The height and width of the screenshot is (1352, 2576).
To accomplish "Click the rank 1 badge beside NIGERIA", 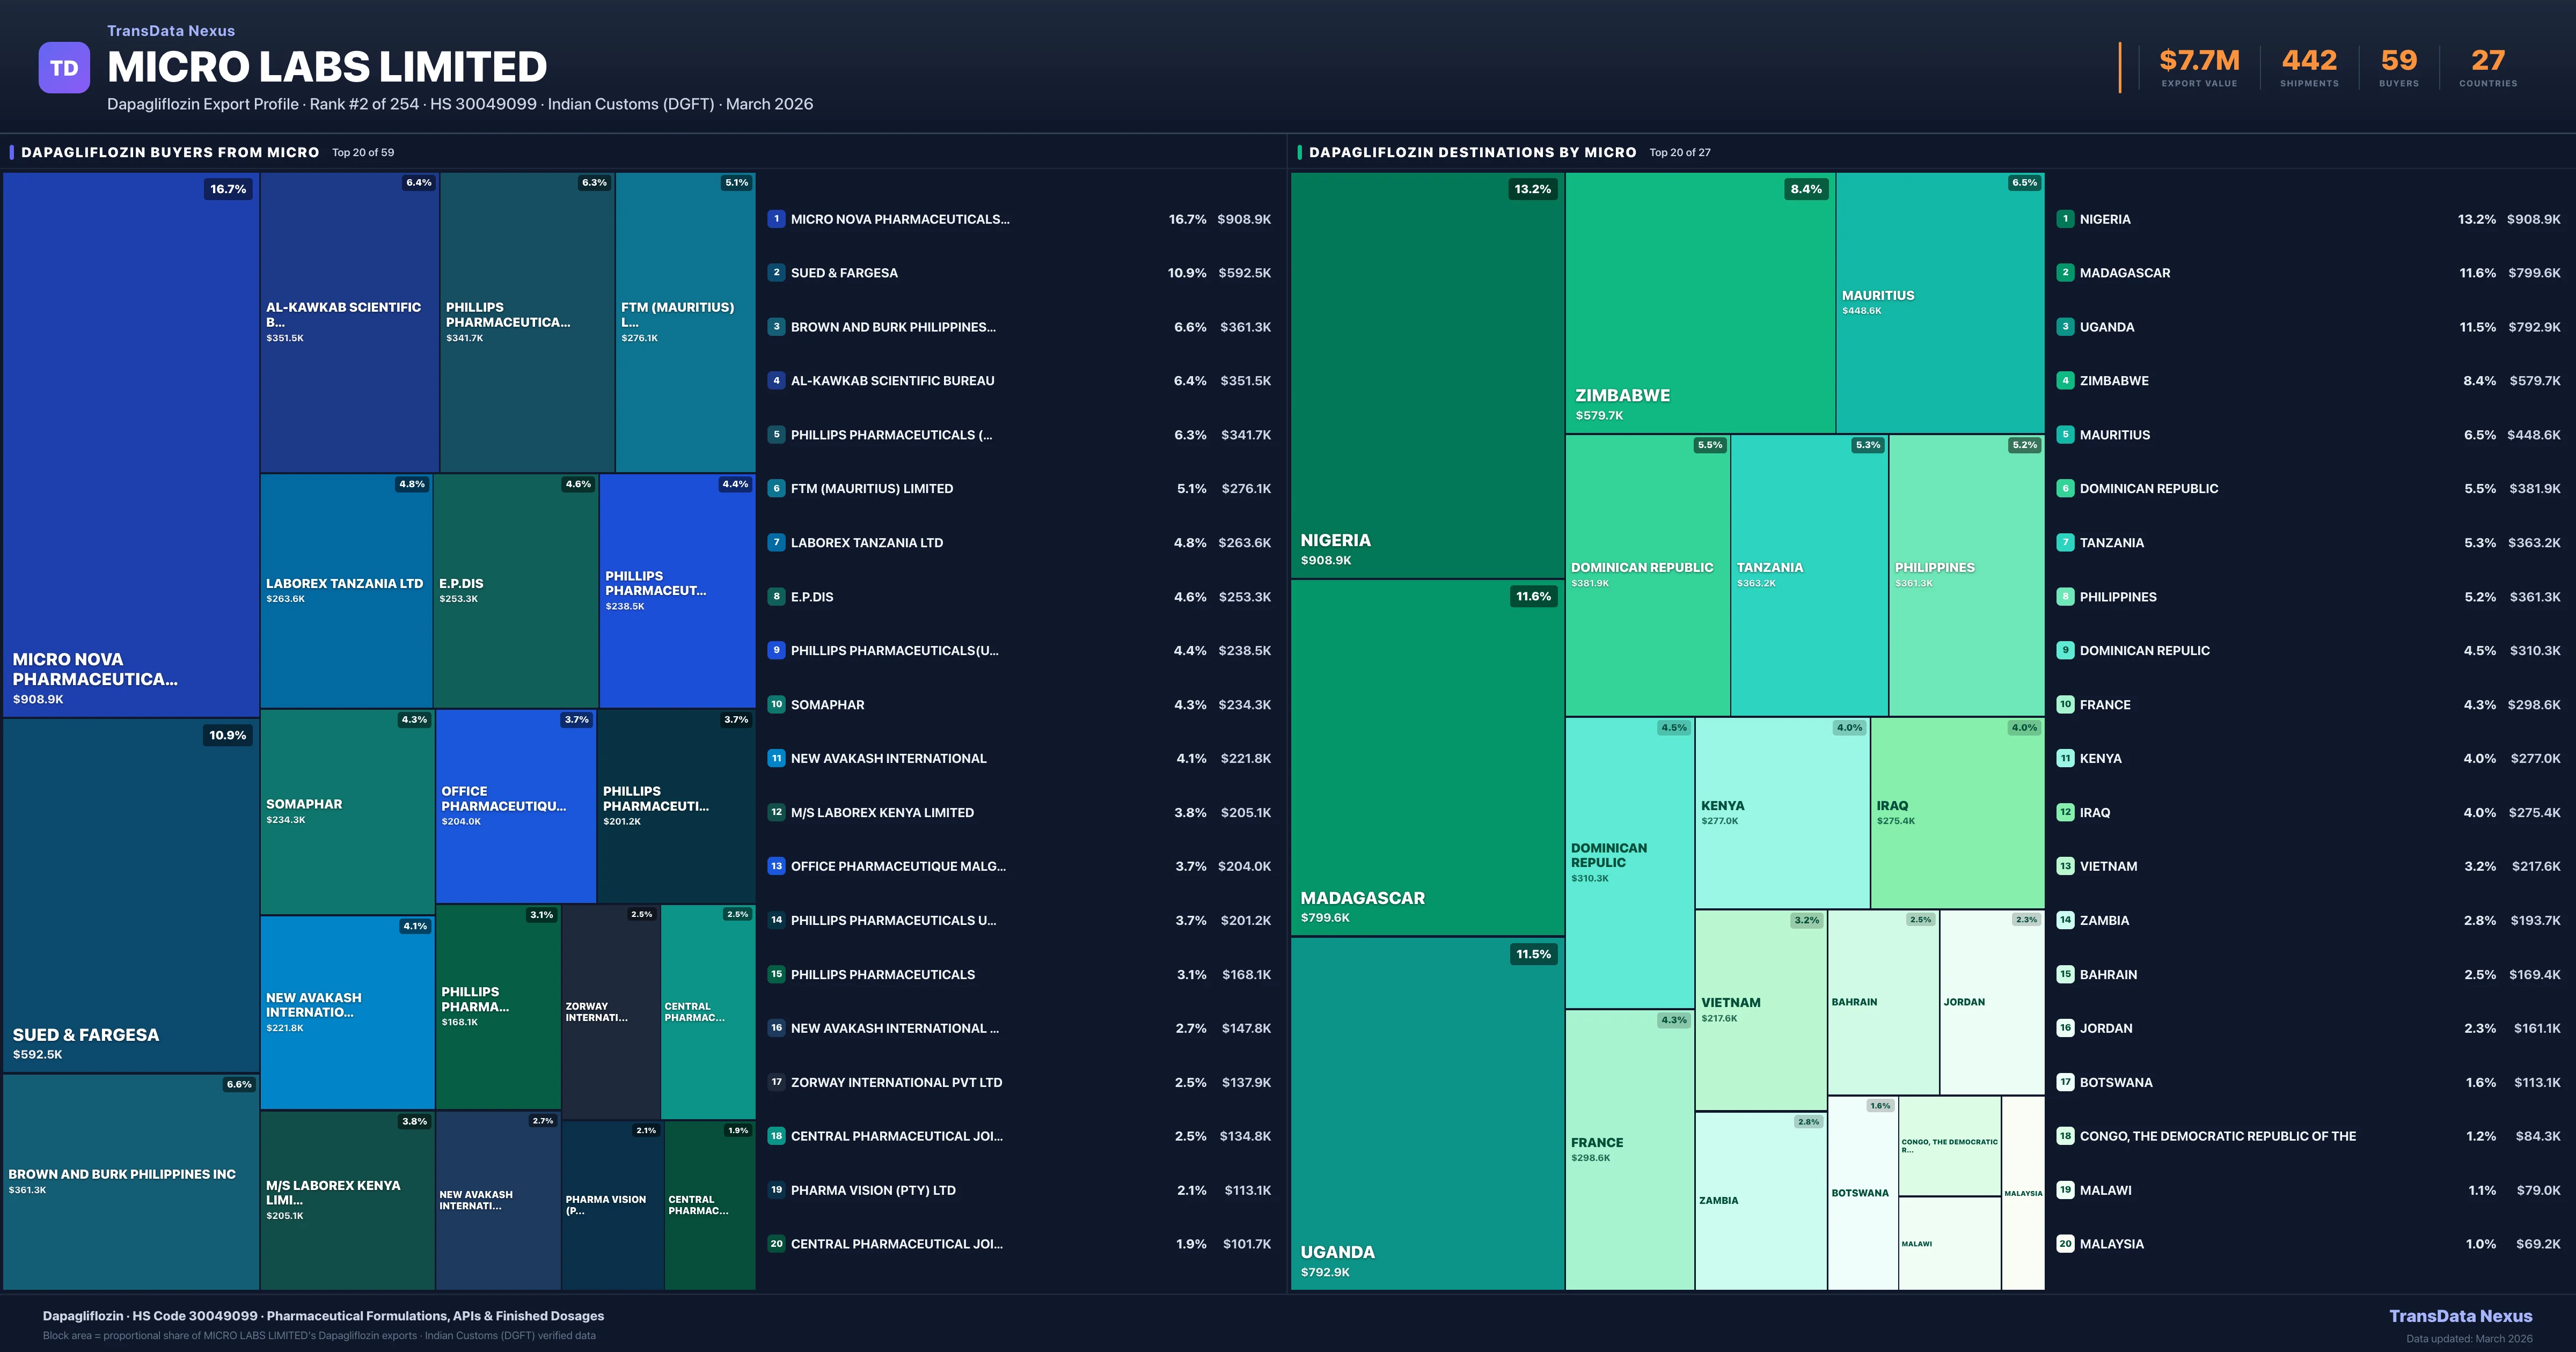I will (x=2066, y=219).
